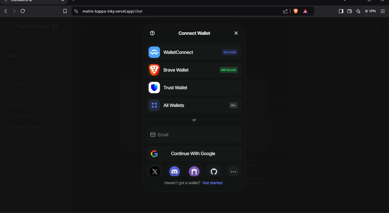The image size is (389, 213).
Task: Toggle dark mode moon icon
Action: click(377, 29)
